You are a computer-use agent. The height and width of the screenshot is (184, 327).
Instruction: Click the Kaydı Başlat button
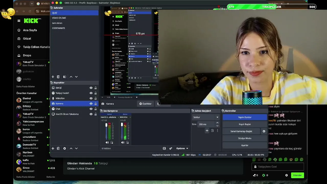245,124
